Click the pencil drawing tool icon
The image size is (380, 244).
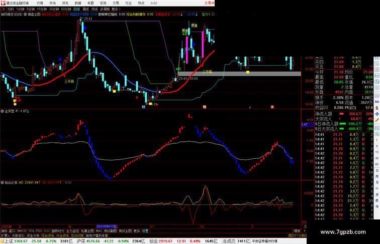(377, 120)
